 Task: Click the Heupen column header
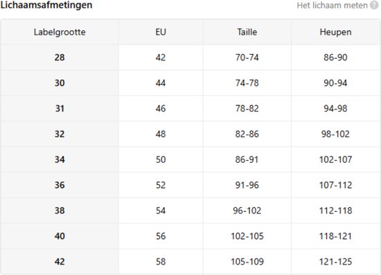tap(335, 32)
